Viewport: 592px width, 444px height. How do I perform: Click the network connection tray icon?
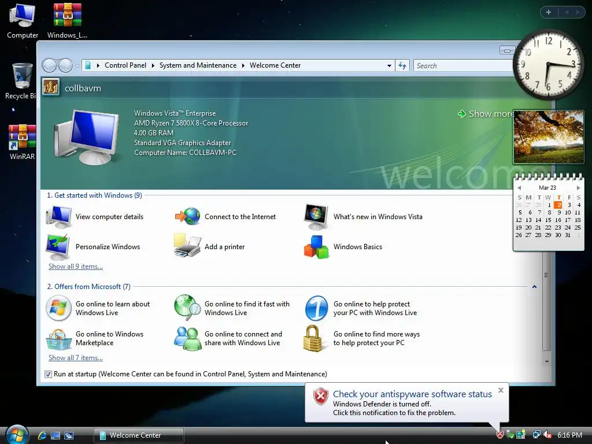point(536,435)
